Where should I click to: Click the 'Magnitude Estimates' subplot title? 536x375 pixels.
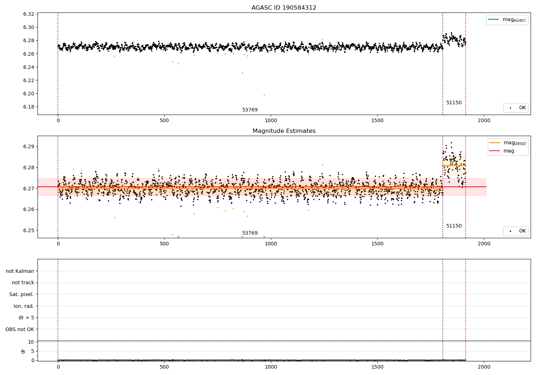click(284, 131)
